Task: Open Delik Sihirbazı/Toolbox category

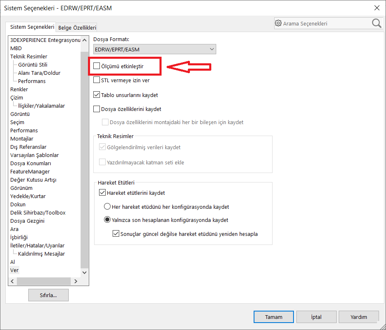Action: pyautogui.click(x=38, y=212)
